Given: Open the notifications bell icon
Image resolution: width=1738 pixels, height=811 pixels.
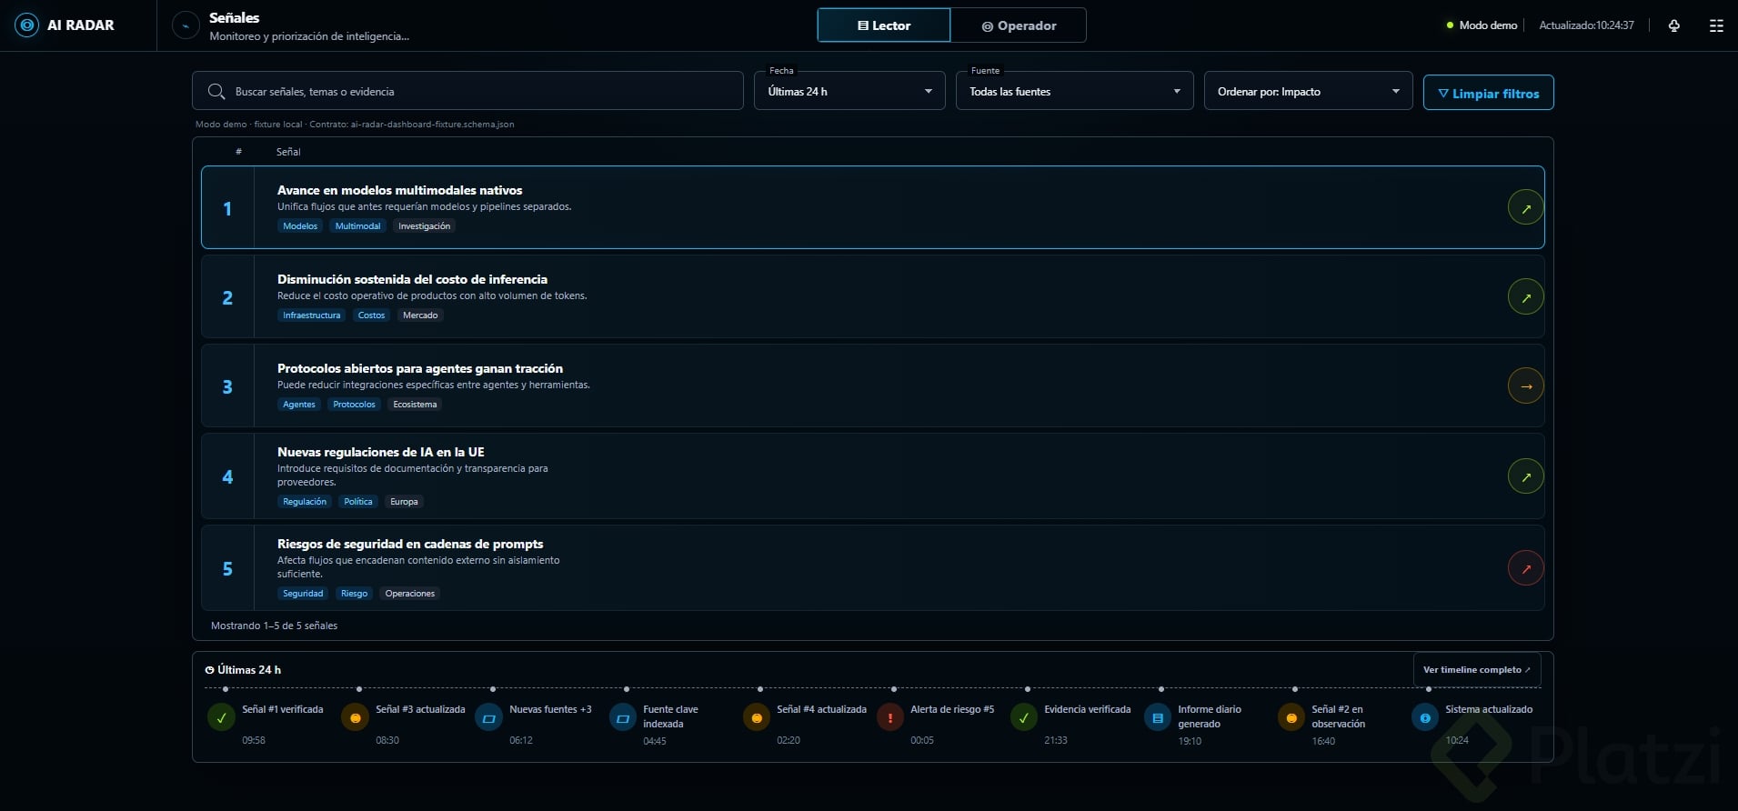Looking at the screenshot, I should pyautogui.click(x=1673, y=25).
